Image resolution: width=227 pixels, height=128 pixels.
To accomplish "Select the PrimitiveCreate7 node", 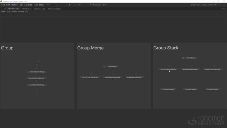I will pyautogui.click(x=190, y=89).
